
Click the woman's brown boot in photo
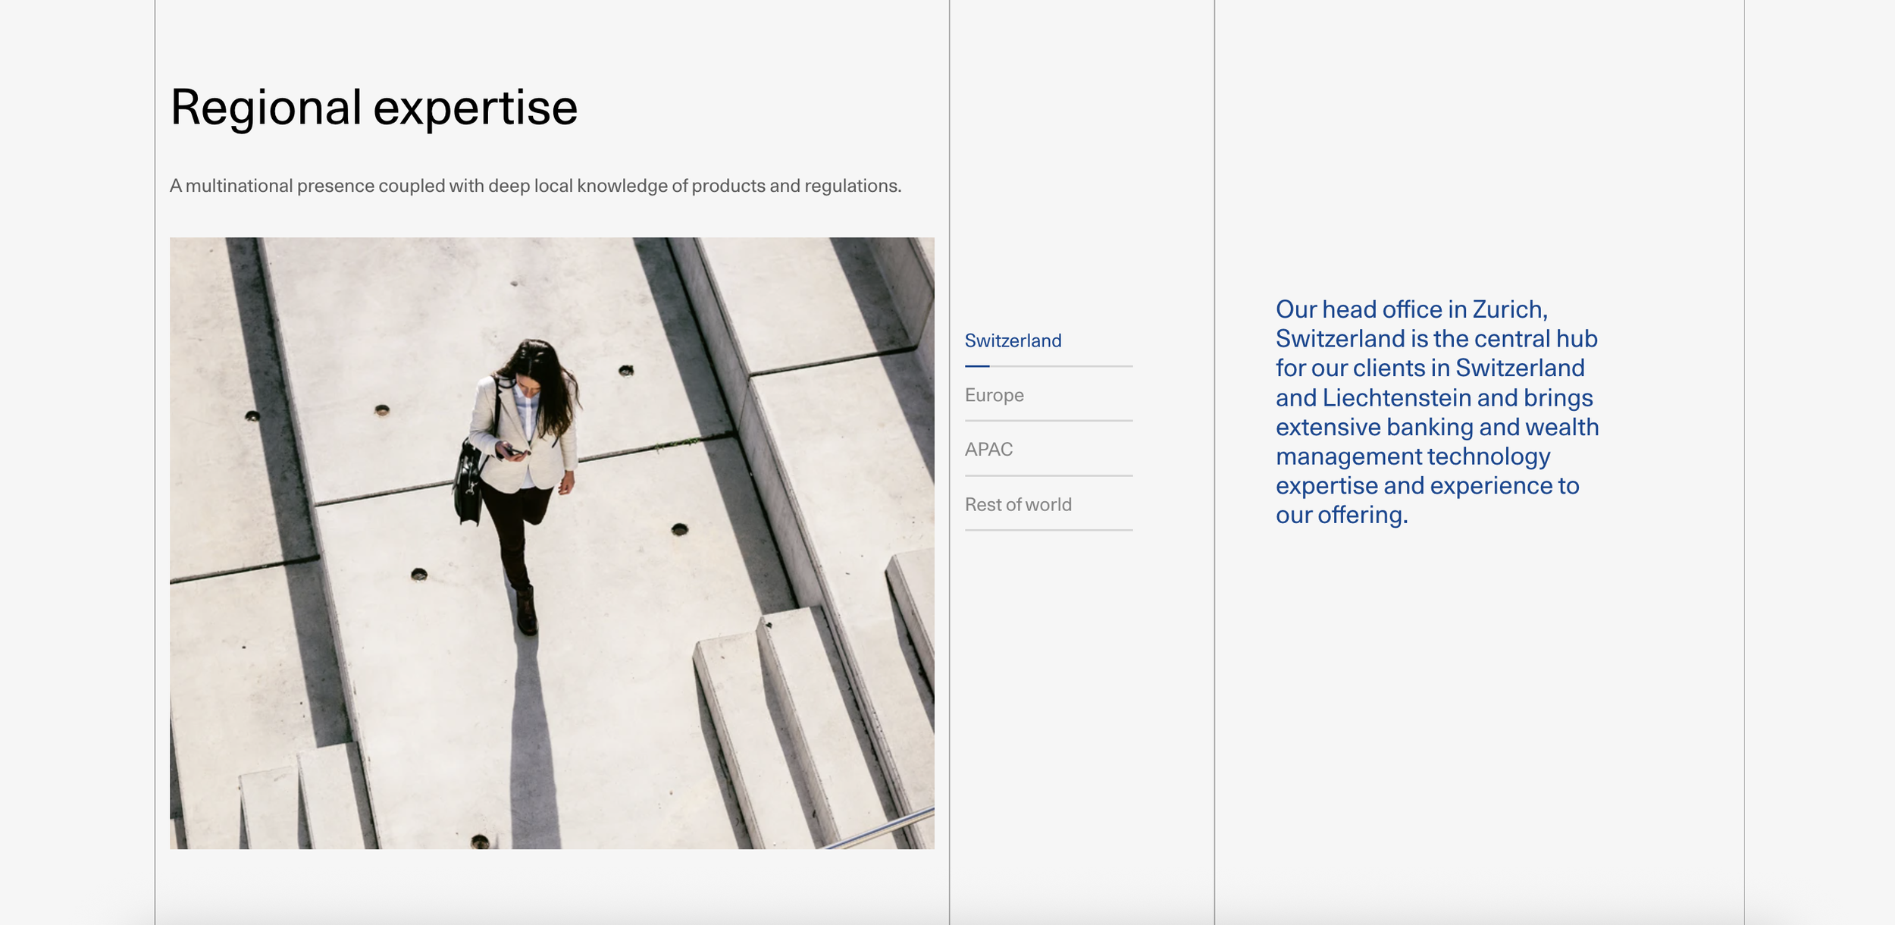526,611
